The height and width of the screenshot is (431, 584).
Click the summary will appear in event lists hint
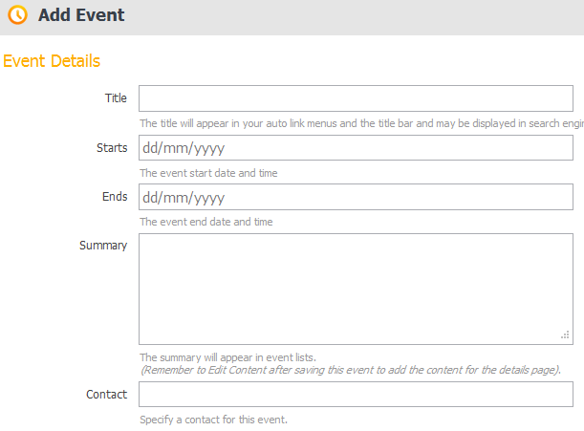coord(227,357)
